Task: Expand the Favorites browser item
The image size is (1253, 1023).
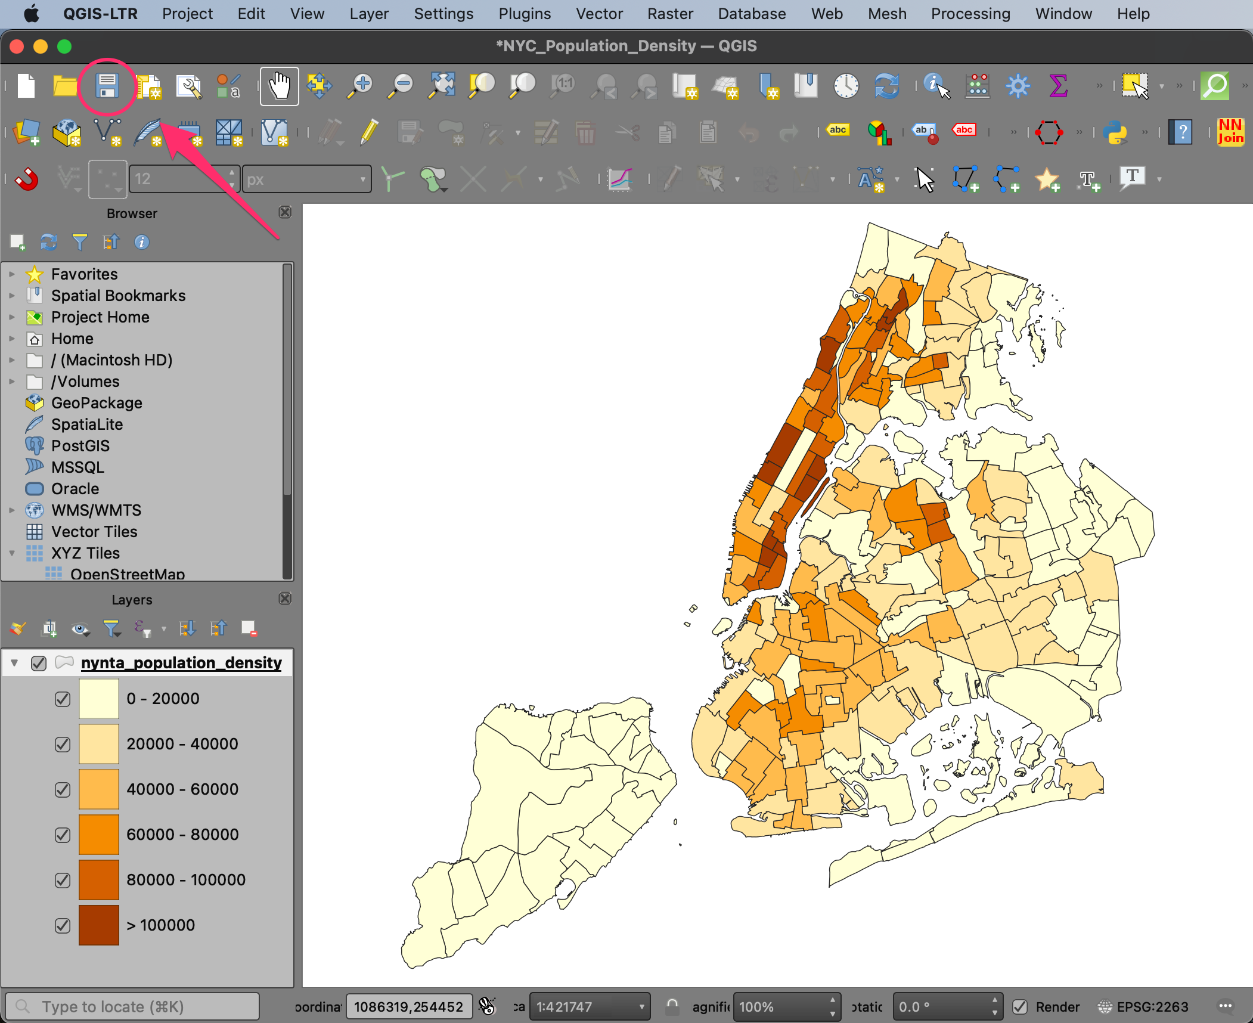Action: 12,274
